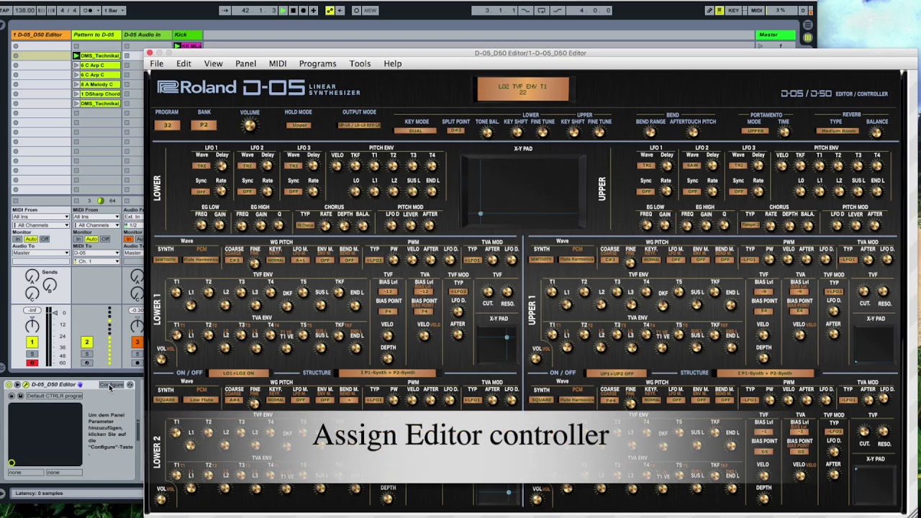The height and width of the screenshot is (518, 921).
Task: Click the Configure button on D-05_D50 Editor device
Action: tap(112, 385)
